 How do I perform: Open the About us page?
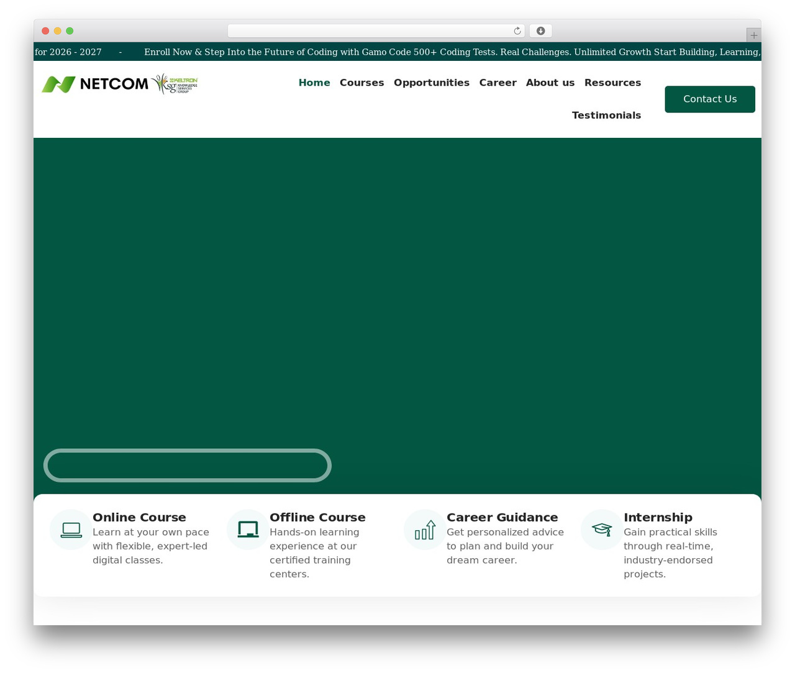[x=550, y=83]
